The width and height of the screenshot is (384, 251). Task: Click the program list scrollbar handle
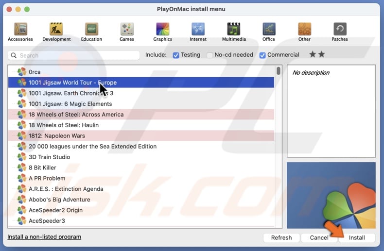tap(279, 71)
